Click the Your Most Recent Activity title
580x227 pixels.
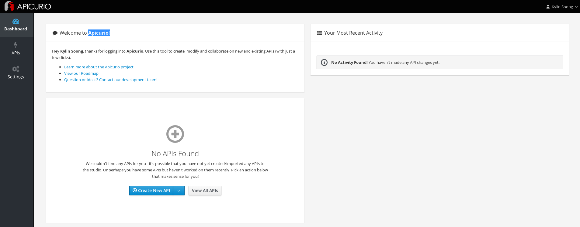(353, 33)
